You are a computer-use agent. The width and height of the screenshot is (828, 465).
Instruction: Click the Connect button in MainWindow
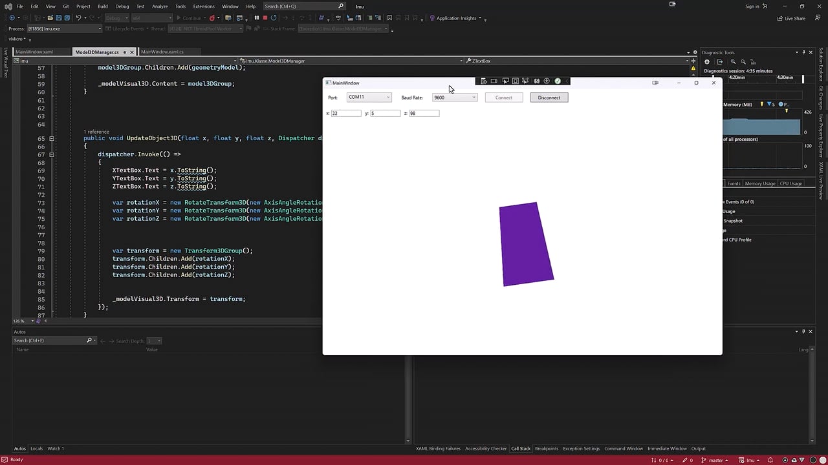point(504,98)
